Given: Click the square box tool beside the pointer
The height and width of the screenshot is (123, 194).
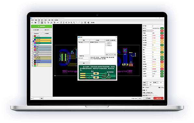Looking at the screenshot, I should point(45,23).
